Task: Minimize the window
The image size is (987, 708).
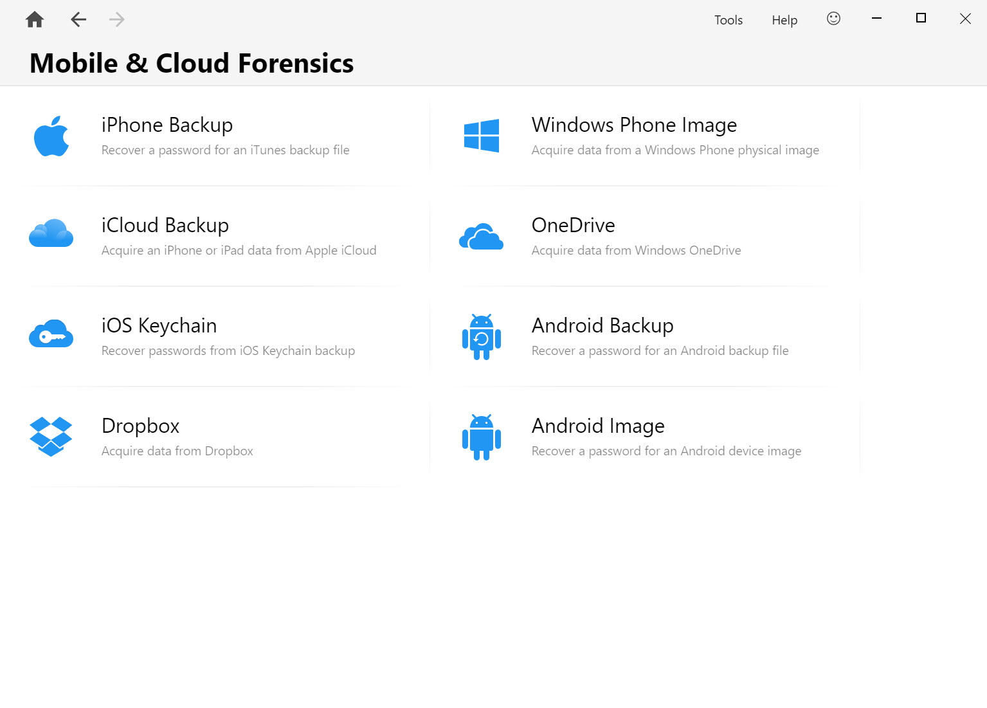Action: [x=876, y=18]
